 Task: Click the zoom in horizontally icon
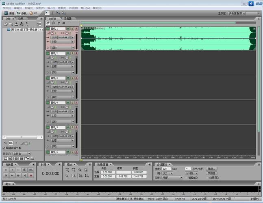pyautogui.click(x=67, y=170)
